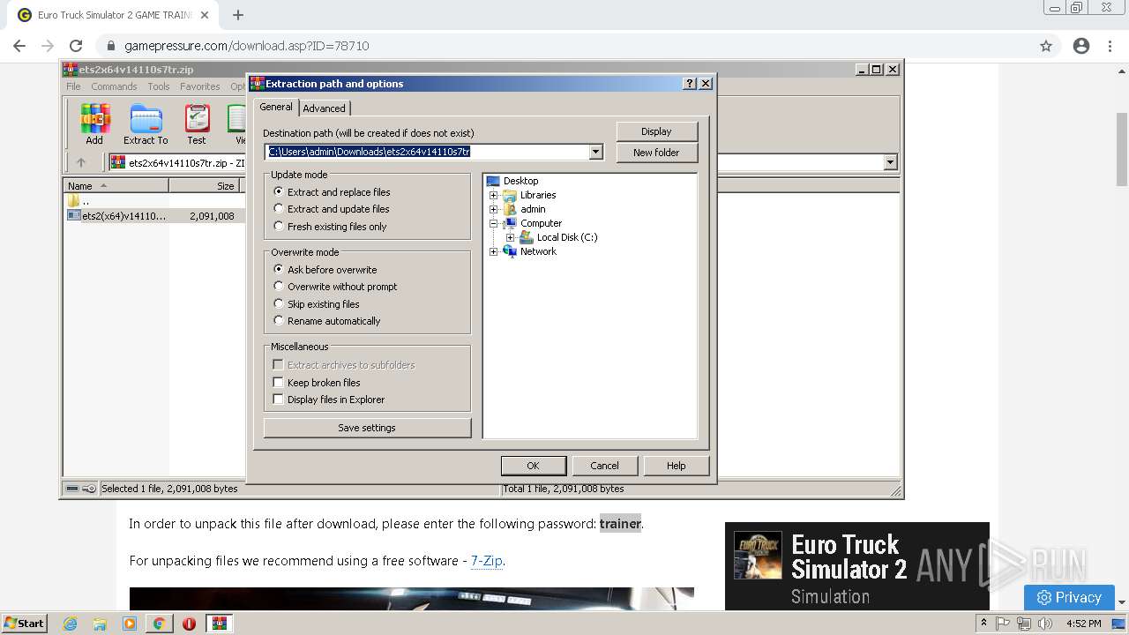Switch to the General tab
Image resolution: width=1129 pixels, height=635 pixels.
click(x=276, y=107)
